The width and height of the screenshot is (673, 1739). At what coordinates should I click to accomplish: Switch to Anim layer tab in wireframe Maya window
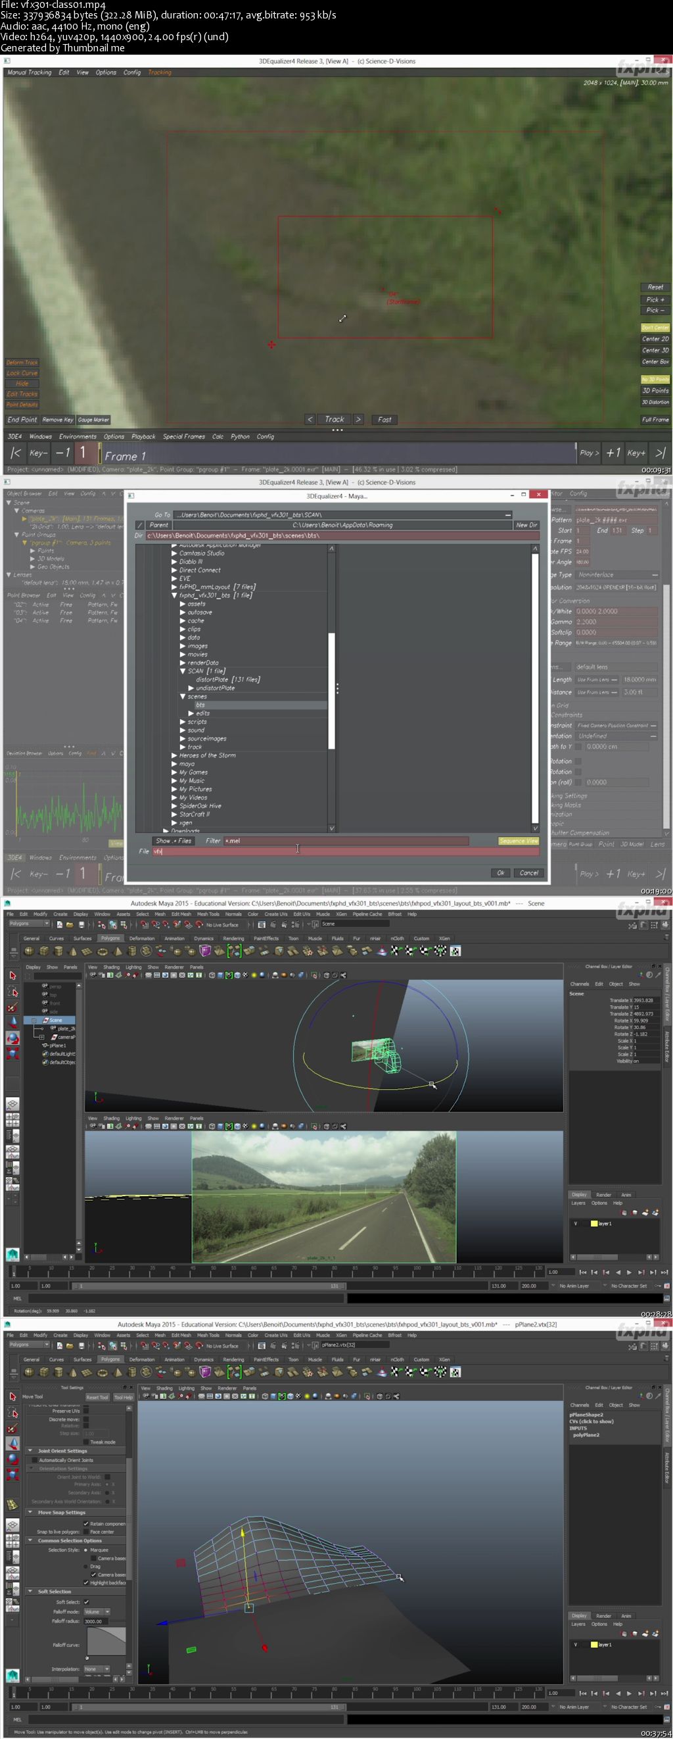pos(626,1616)
